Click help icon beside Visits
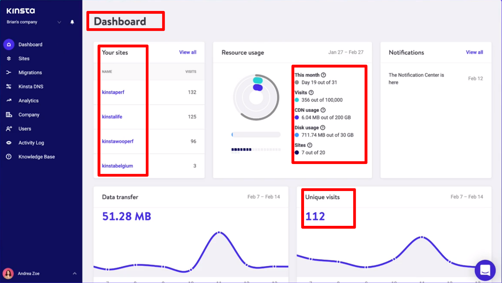This screenshot has height=283, width=502. [311, 93]
